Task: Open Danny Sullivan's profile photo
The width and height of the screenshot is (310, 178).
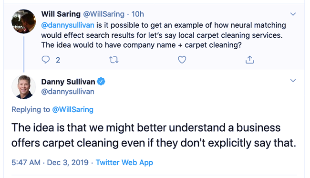Action: point(24,87)
